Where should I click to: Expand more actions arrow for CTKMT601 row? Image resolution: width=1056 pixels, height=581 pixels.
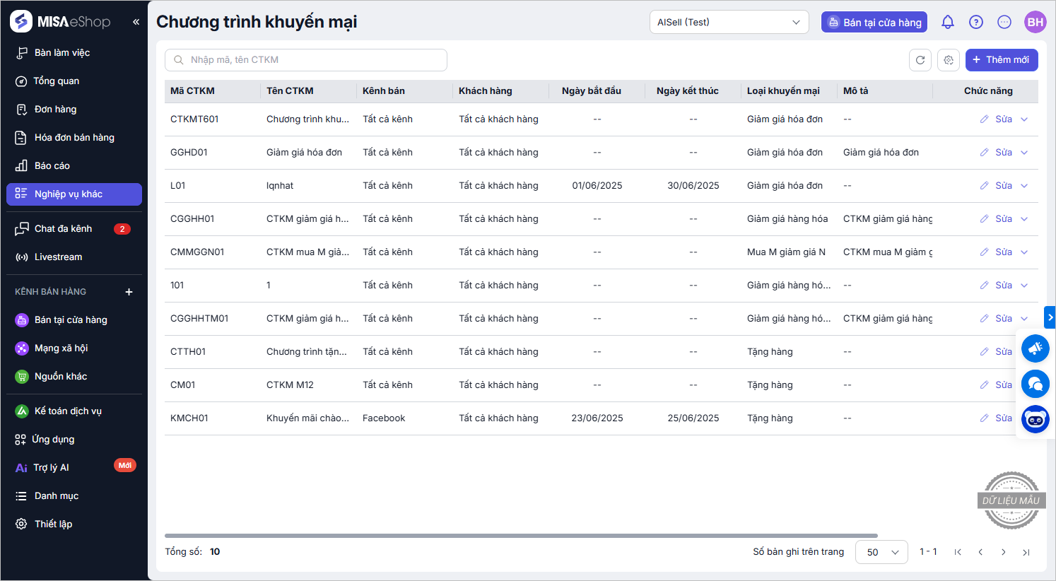pos(1024,119)
